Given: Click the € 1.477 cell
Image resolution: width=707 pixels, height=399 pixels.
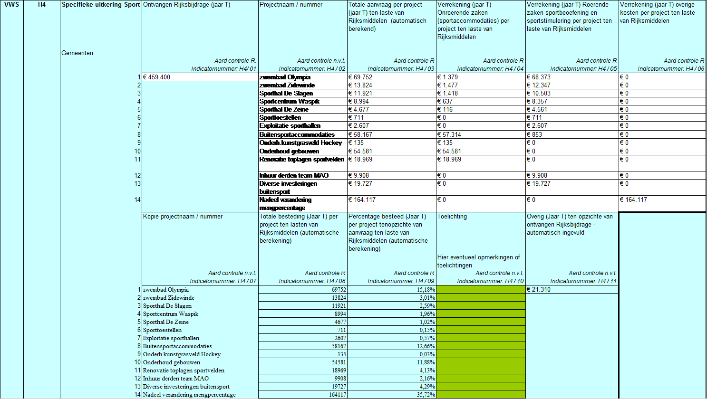Looking at the screenshot, I should click(481, 85).
